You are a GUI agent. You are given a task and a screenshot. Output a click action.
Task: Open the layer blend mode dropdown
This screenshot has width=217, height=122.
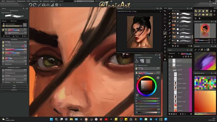174,53
